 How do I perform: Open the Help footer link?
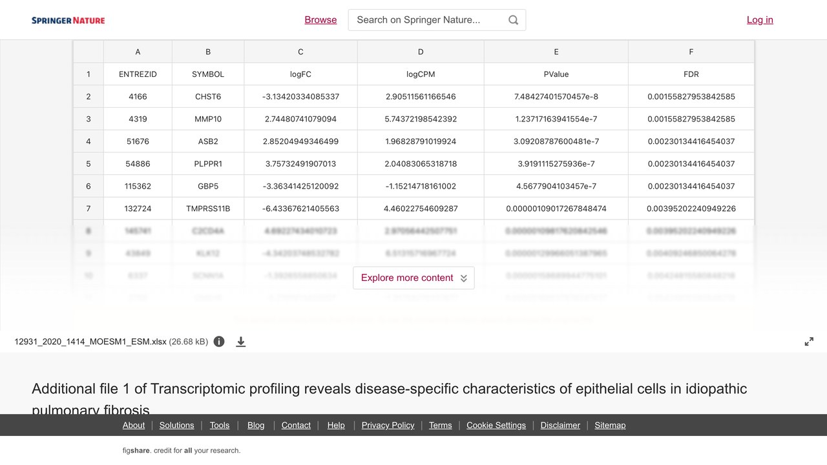click(x=336, y=425)
